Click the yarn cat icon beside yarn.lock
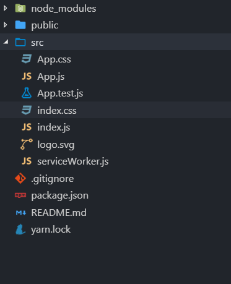Screen dimensions: 231x284 coord(20,230)
